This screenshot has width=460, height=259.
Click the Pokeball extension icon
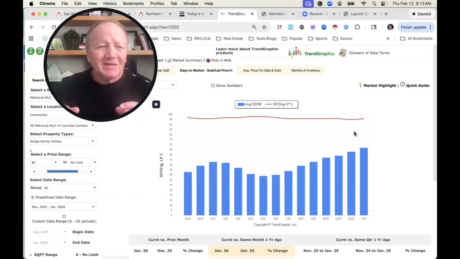pos(335,27)
